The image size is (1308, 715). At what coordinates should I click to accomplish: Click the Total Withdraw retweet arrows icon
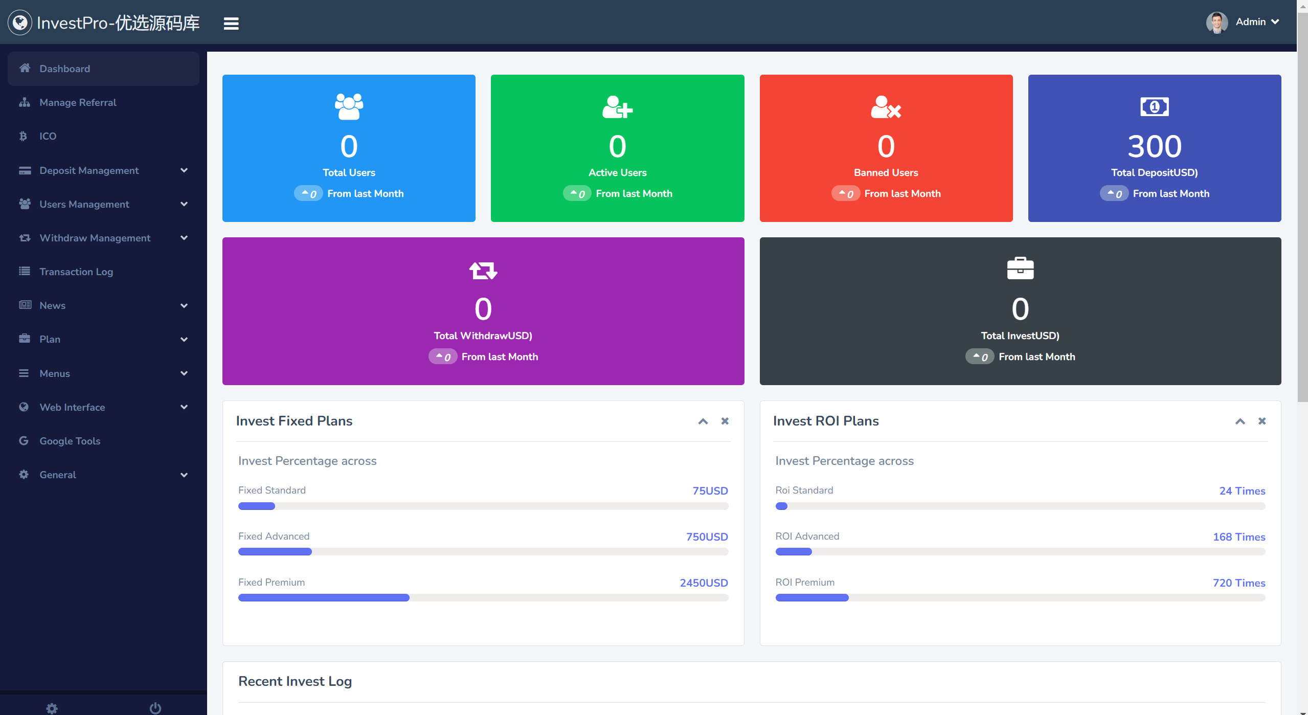pyautogui.click(x=483, y=270)
